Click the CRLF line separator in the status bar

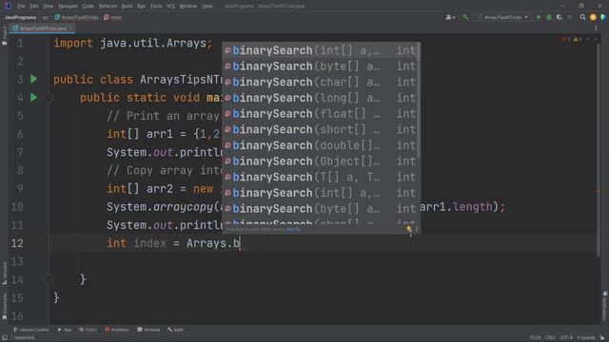(550, 338)
